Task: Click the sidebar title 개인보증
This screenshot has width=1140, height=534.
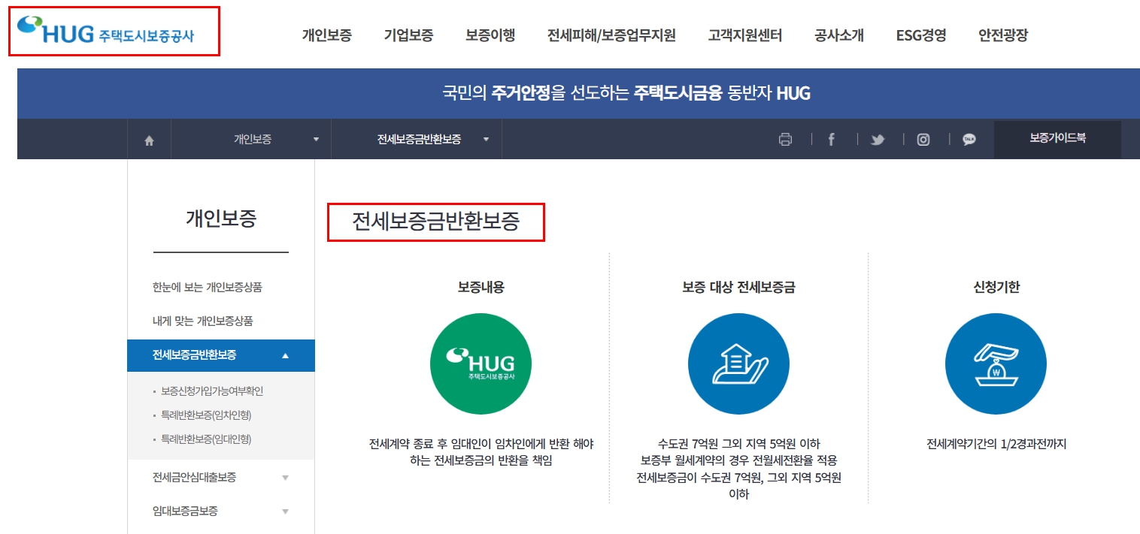Action: 221,219
